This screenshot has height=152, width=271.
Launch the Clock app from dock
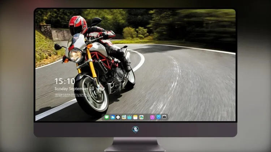click(x=118, y=117)
